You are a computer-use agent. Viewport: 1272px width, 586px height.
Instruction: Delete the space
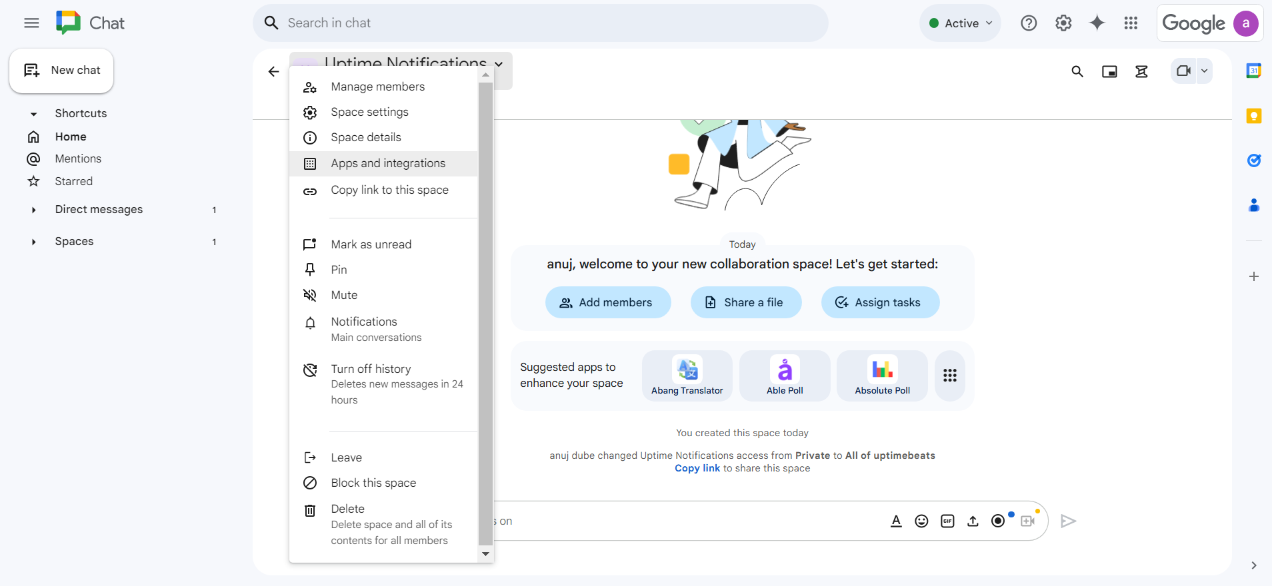coord(383,524)
